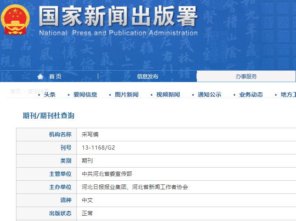Click the 中文 language value
The width and height of the screenshot is (296, 221).
coord(87,200)
